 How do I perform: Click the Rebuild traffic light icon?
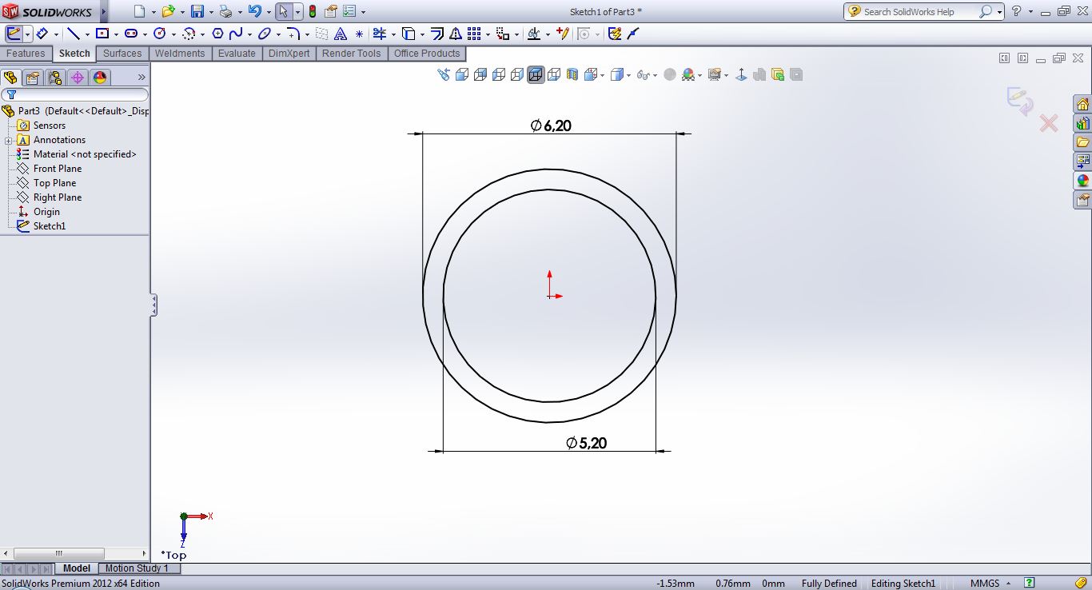point(312,12)
